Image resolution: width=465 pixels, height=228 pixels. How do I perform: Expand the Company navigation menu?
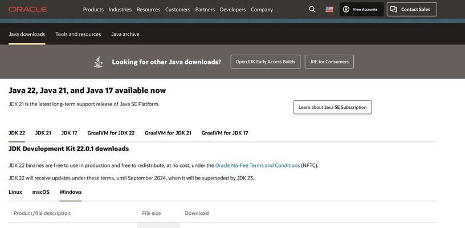tap(262, 10)
